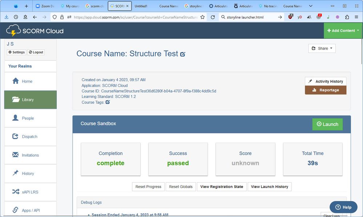Click View Registration State button
This screenshot has height=217, width=363.
click(x=222, y=187)
